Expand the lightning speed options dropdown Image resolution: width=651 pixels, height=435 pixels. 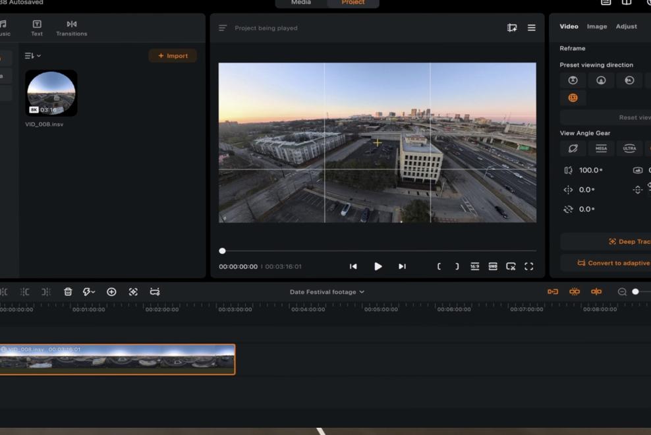[89, 292]
